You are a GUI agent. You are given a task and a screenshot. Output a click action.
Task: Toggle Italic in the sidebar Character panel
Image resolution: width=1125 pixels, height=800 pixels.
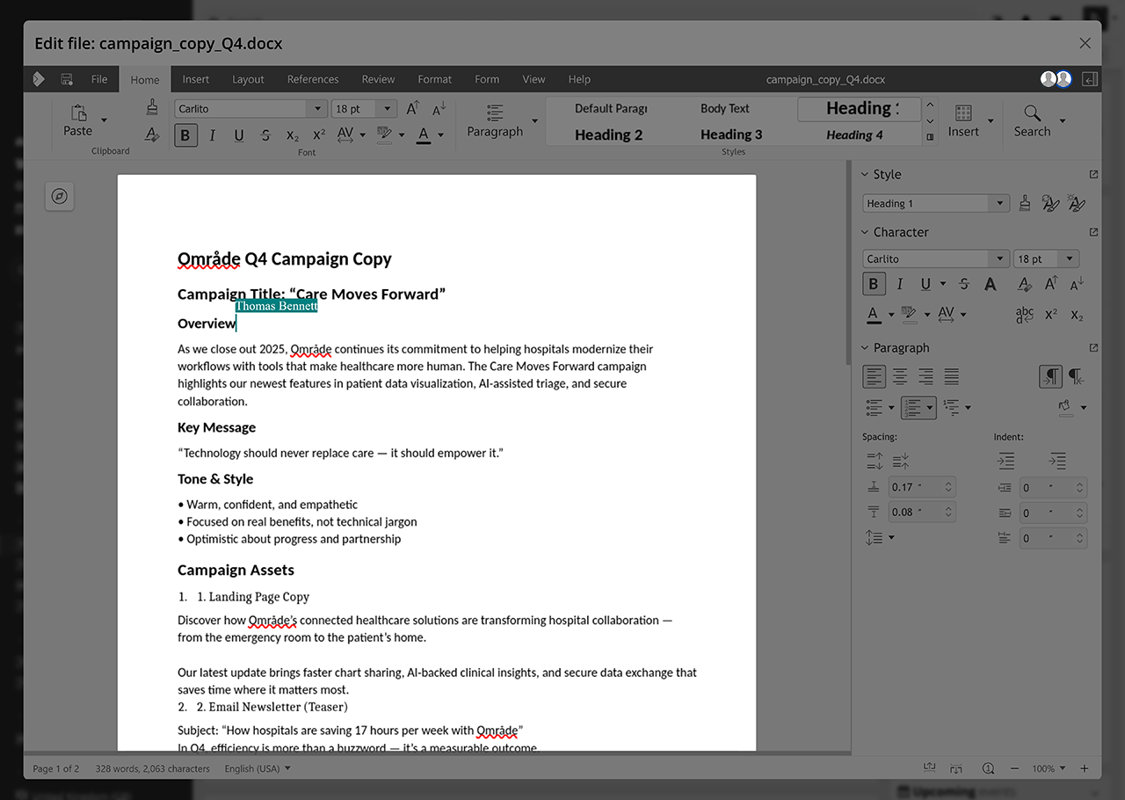click(x=899, y=284)
